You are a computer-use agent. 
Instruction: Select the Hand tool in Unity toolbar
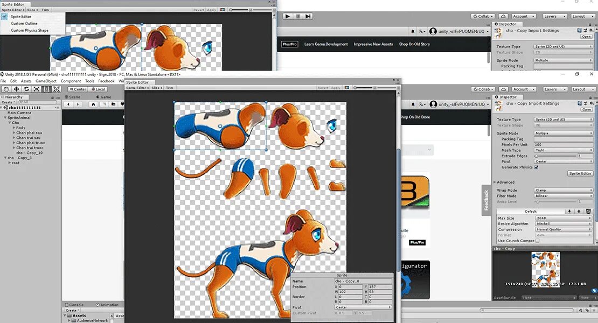6,89
